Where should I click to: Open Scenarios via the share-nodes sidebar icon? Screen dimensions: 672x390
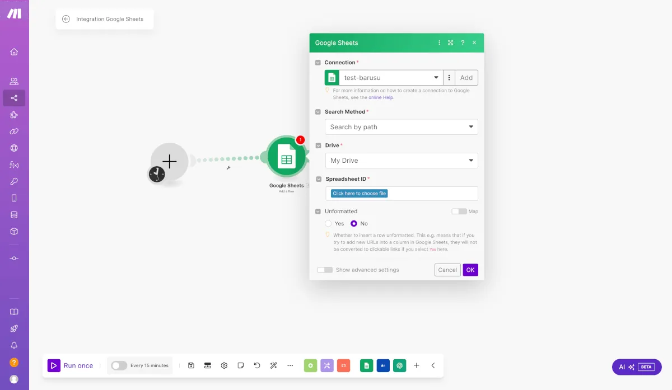(x=14, y=98)
